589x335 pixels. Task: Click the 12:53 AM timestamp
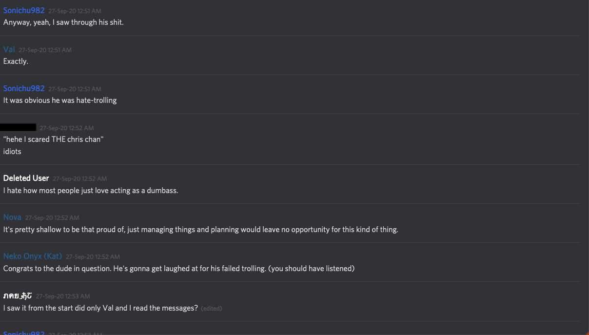[x=63, y=296]
